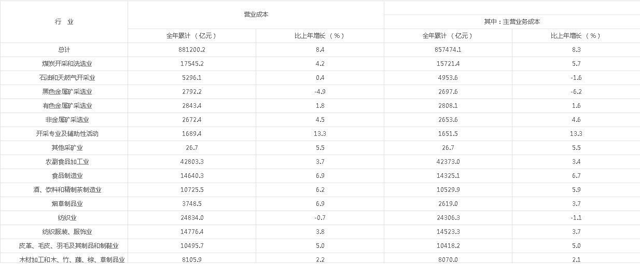Click the 农副食品加工业 value 42803.3
Image resolution: width=640 pixels, height=264 pixels.
pos(192,162)
